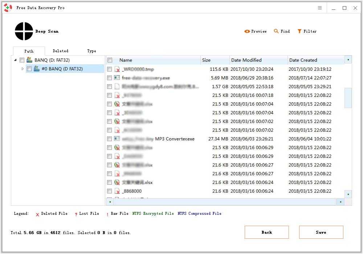Tick the #0 BANQ (D FAT32) checkbox

29,69
